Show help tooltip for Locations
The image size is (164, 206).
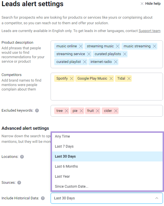22,157
